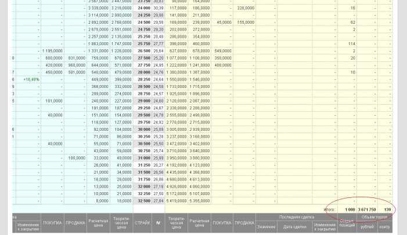Viewport: 407px width, 235px height.
Task: Click ask price 501,0000
Action: [77, 72]
